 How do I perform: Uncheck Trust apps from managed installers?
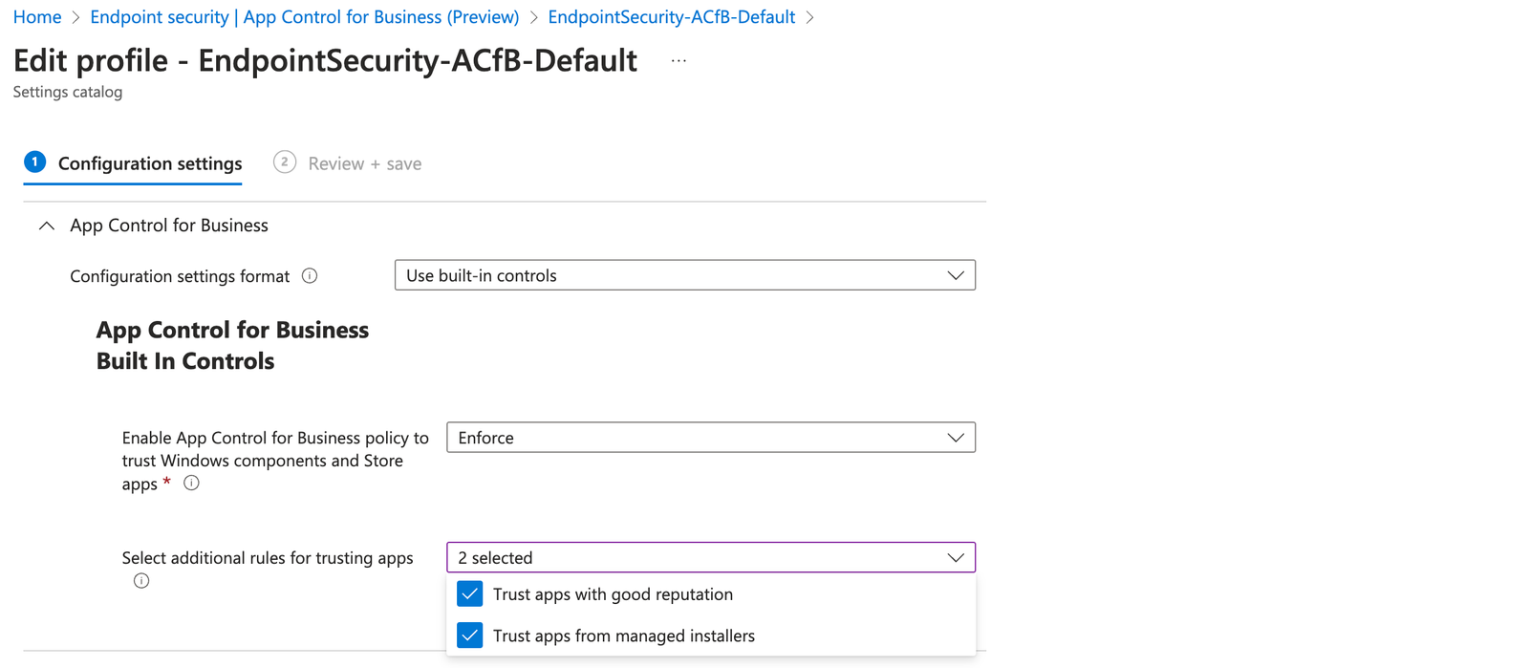click(469, 635)
